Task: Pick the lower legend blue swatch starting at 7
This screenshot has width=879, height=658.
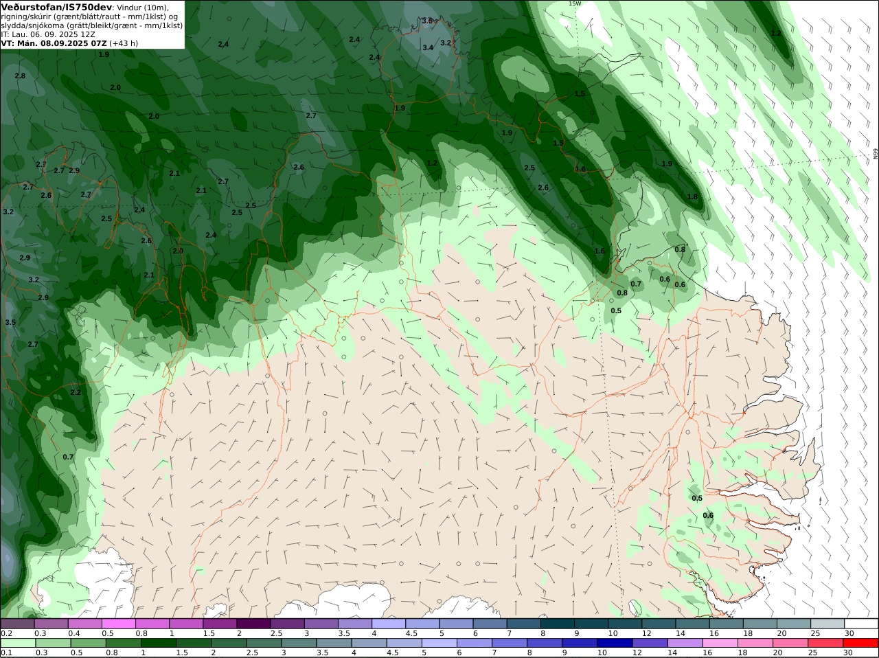Action: pyautogui.click(x=510, y=643)
